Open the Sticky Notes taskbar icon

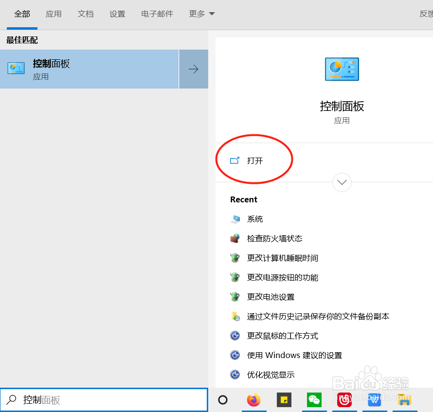(284, 400)
